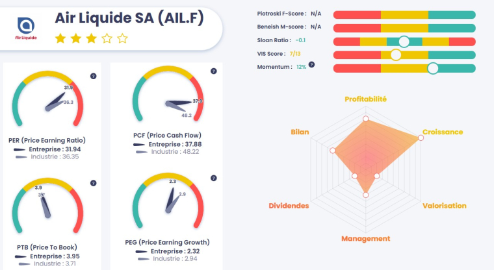Click the PEG gauge help icon
The height and width of the screenshot is (270, 494).
click(x=211, y=184)
